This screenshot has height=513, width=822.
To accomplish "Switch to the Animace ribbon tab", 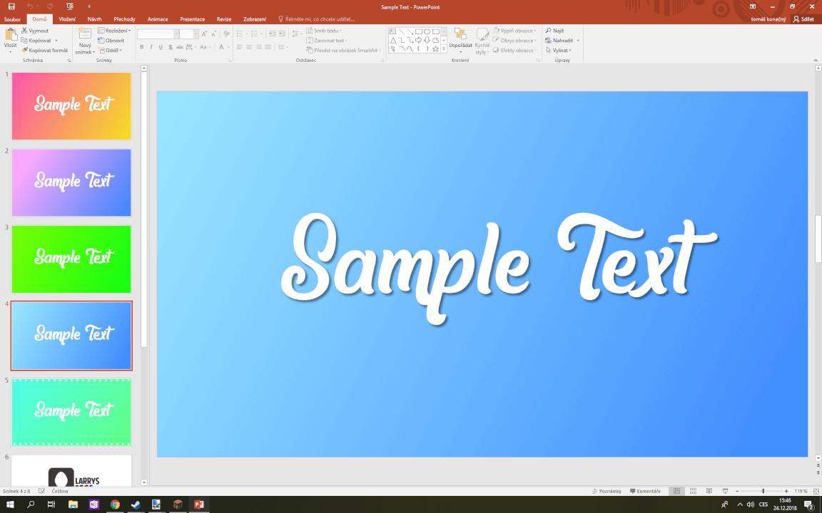I will (x=157, y=19).
